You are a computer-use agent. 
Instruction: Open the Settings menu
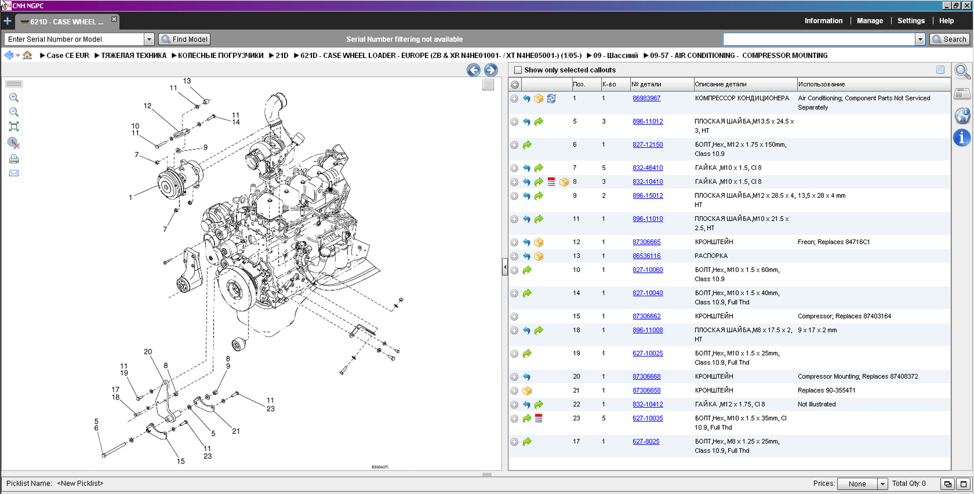pos(910,21)
